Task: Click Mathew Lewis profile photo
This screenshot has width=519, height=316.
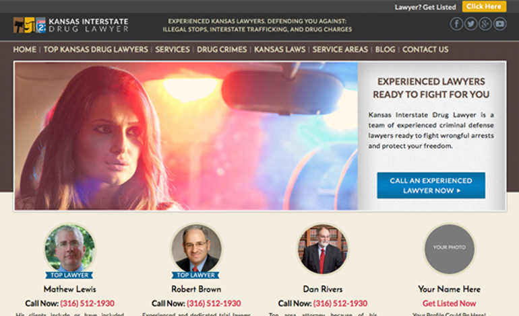Action: point(70,249)
